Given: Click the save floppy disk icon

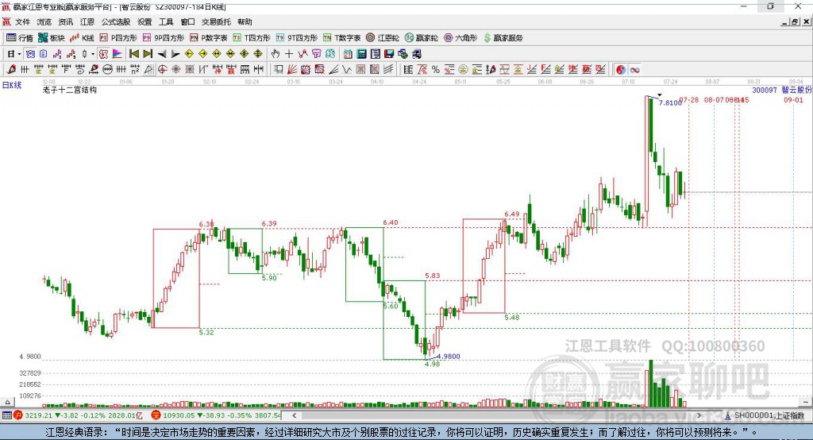Looking at the screenshot, I should (x=389, y=54).
